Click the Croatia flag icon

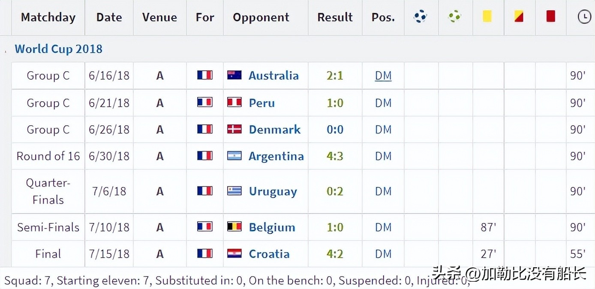click(234, 253)
